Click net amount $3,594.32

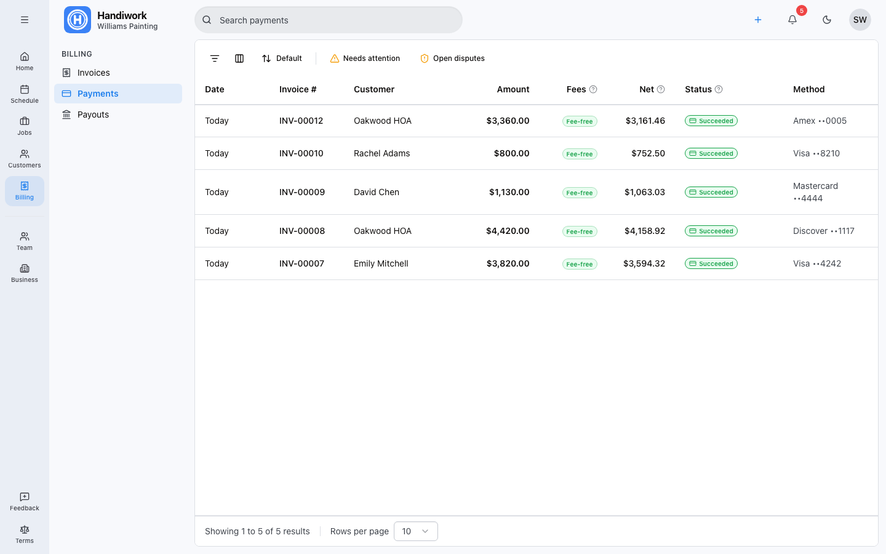click(x=644, y=263)
